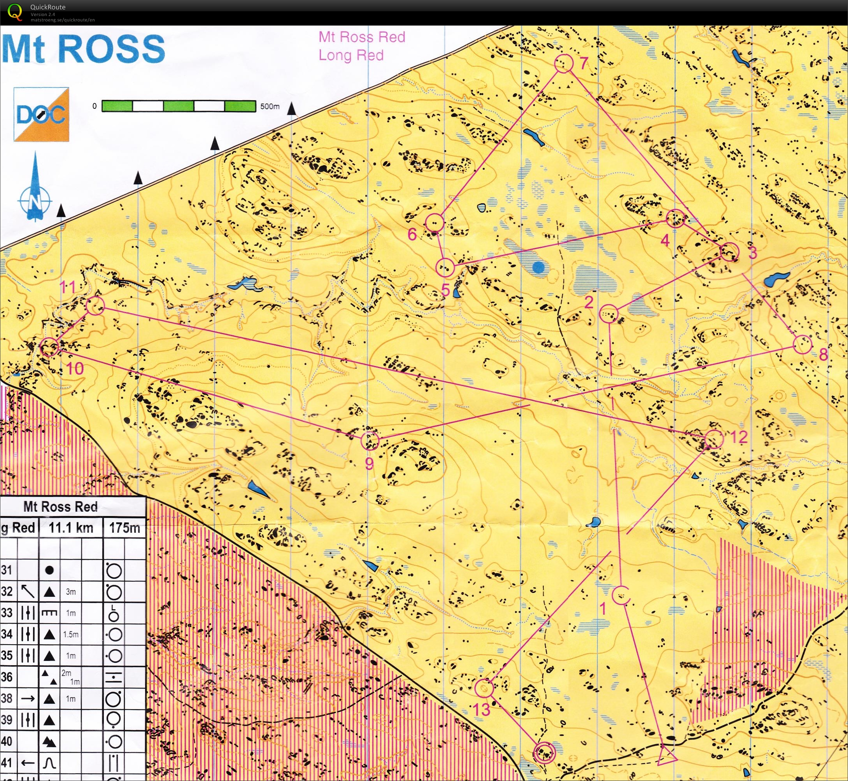Click control code 40 in the table
This screenshot has height=781, width=848.
(x=6, y=741)
